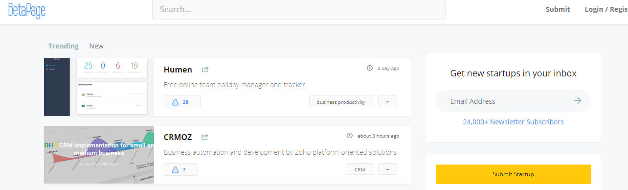Click the clock icon on Humen post
The width and height of the screenshot is (628, 190).
tap(370, 68)
